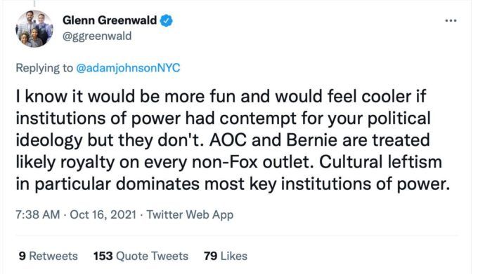
Task: Open the three-dot more options menu
Action: 451,20
